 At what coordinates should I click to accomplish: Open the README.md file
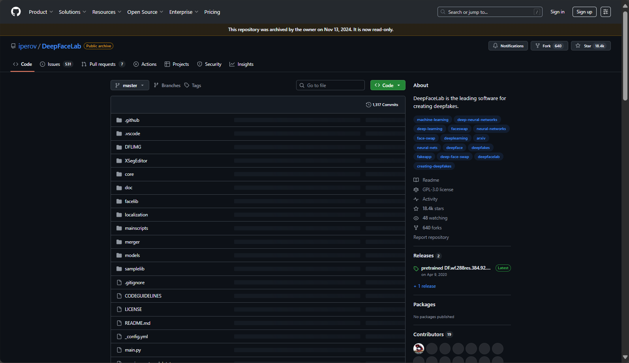137,323
